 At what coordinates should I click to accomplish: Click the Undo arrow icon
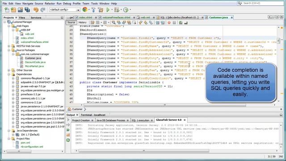(36, 10)
